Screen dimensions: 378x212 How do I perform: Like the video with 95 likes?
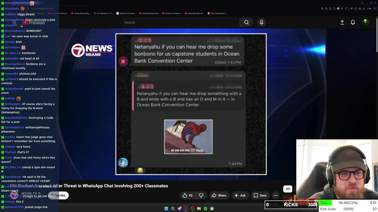tap(188, 195)
